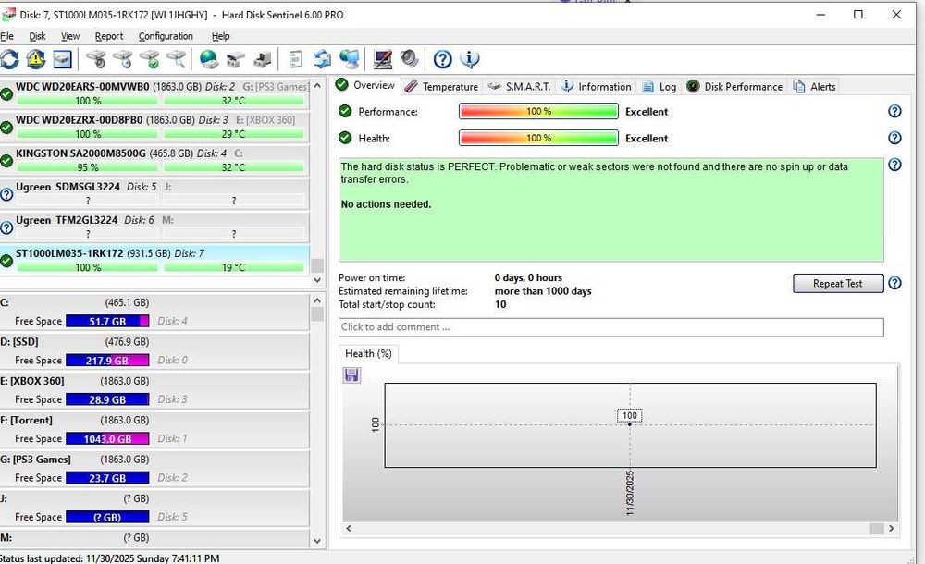This screenshot has width=925, height=564.
Task: Switch to the Overview tab
Action: coord(365,86)
